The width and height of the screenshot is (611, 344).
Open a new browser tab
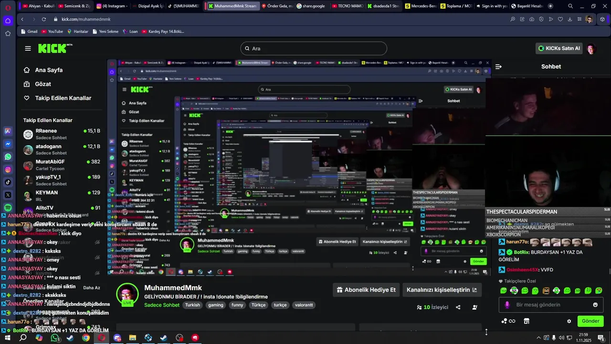point(550,6)
